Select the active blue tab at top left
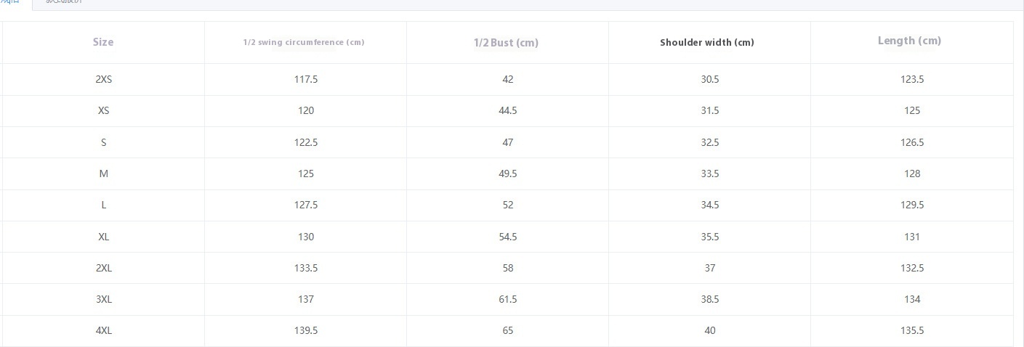 (x=10, y=2)
